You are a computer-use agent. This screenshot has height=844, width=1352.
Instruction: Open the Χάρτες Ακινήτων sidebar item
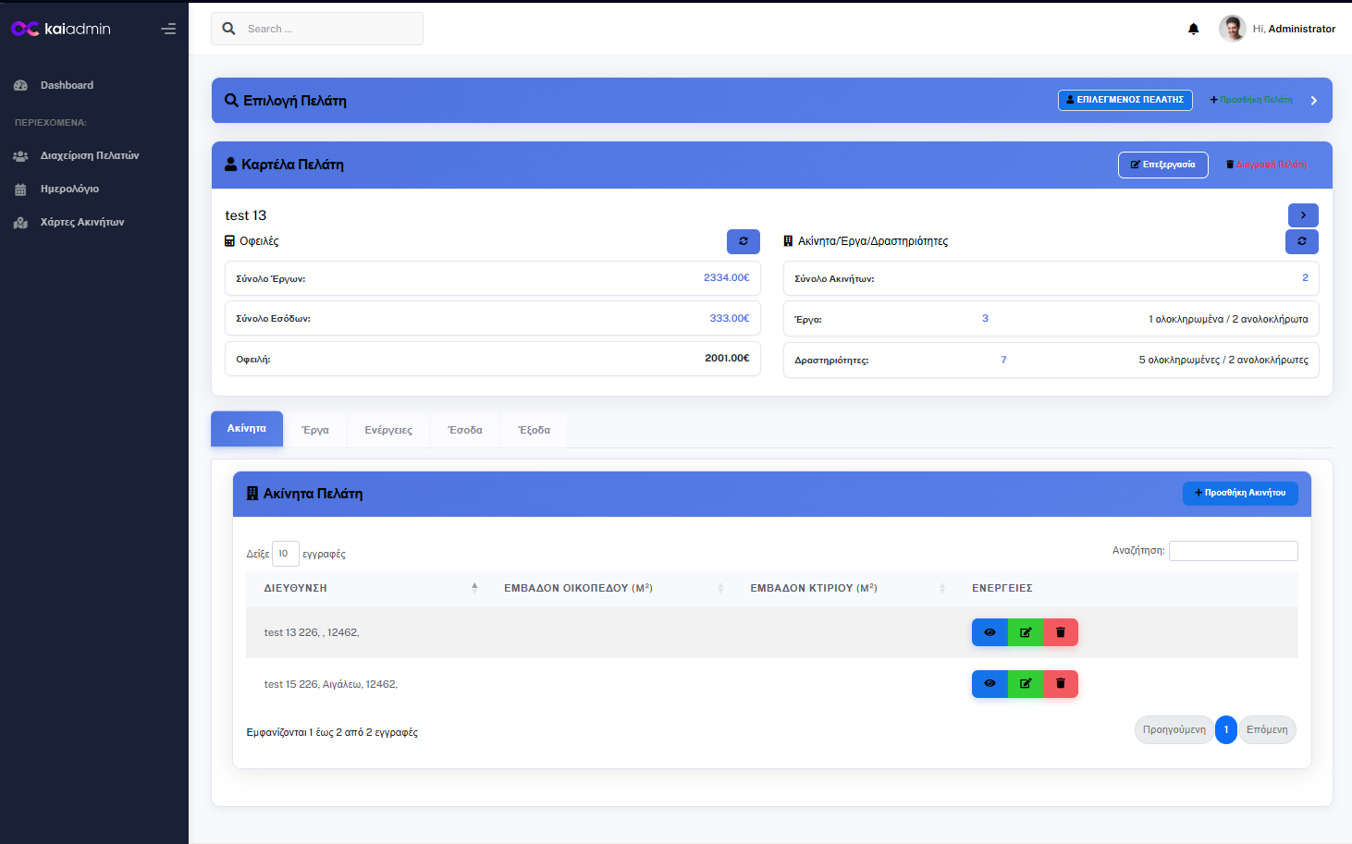[x=81, y=223]
